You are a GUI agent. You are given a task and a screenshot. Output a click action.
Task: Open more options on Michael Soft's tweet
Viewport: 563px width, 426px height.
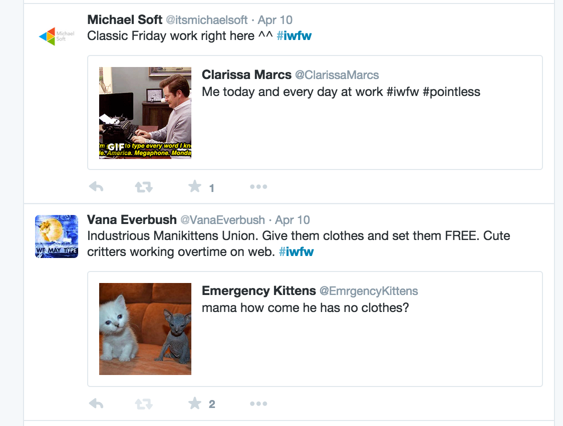click(258, 187)
